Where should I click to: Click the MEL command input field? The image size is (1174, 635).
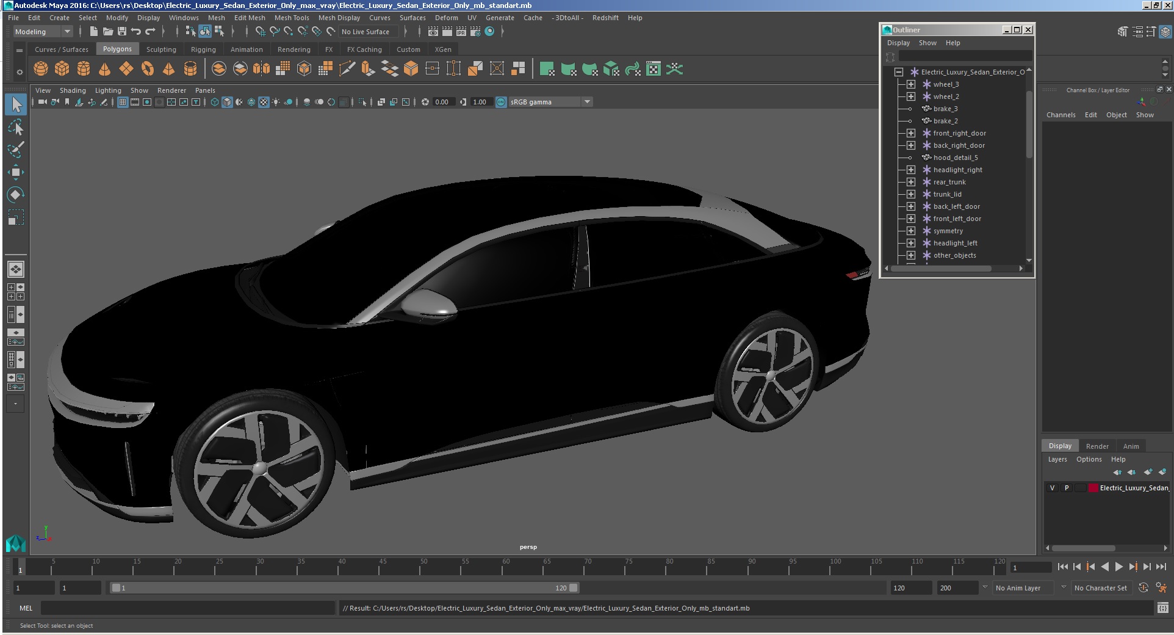pos(187,608)
